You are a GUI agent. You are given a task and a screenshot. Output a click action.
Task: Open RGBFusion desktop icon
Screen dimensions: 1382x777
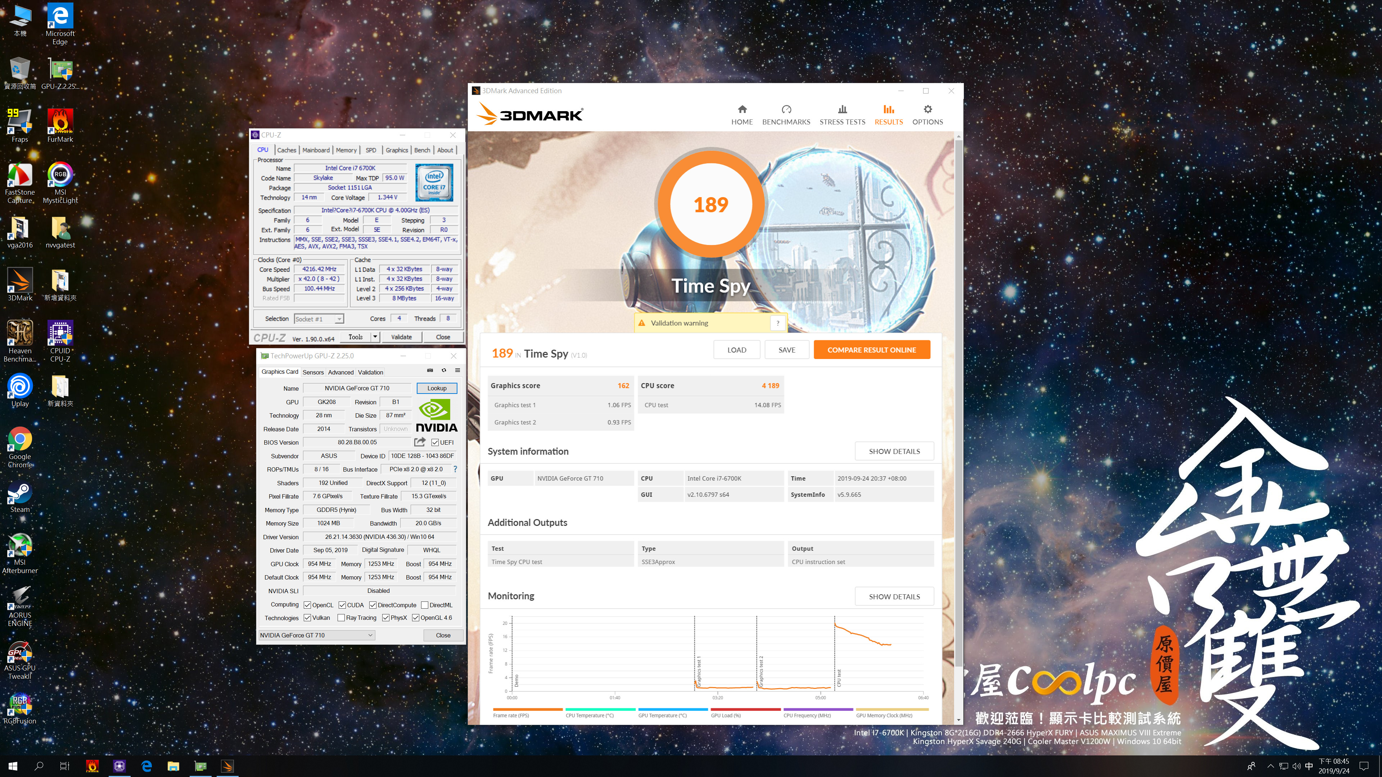coord(20,708)
